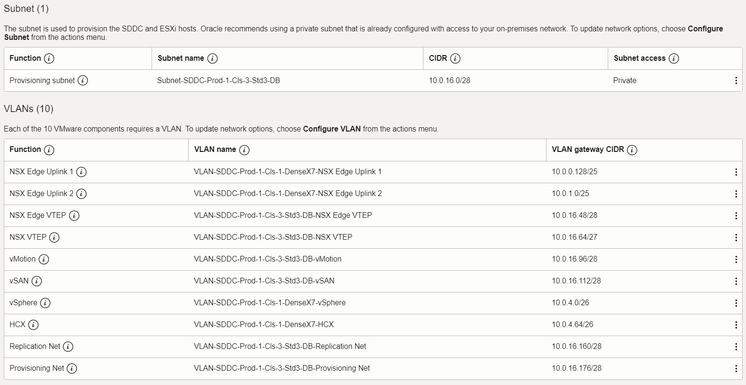
Task: Click subnet name Subnet-SDDC-Prod-1-Cls-3-Std3-DB
Action: [x=219, y=80]
